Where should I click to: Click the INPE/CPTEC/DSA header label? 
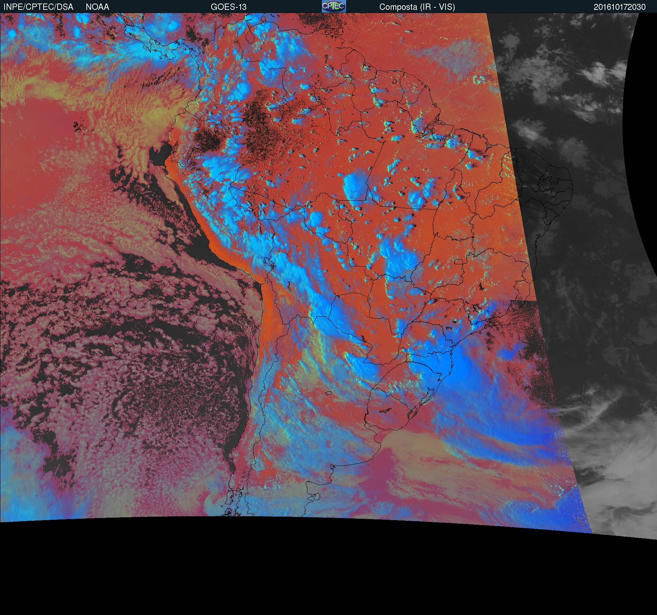(38, 7)
